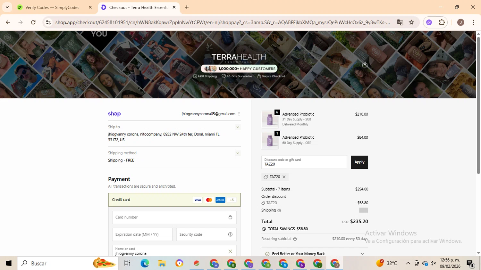
Task: Open a new browser tab
Action: 187,7
